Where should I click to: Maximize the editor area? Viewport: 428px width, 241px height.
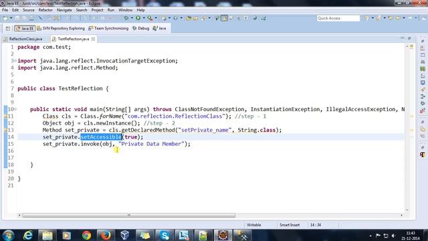click(409, 38)
